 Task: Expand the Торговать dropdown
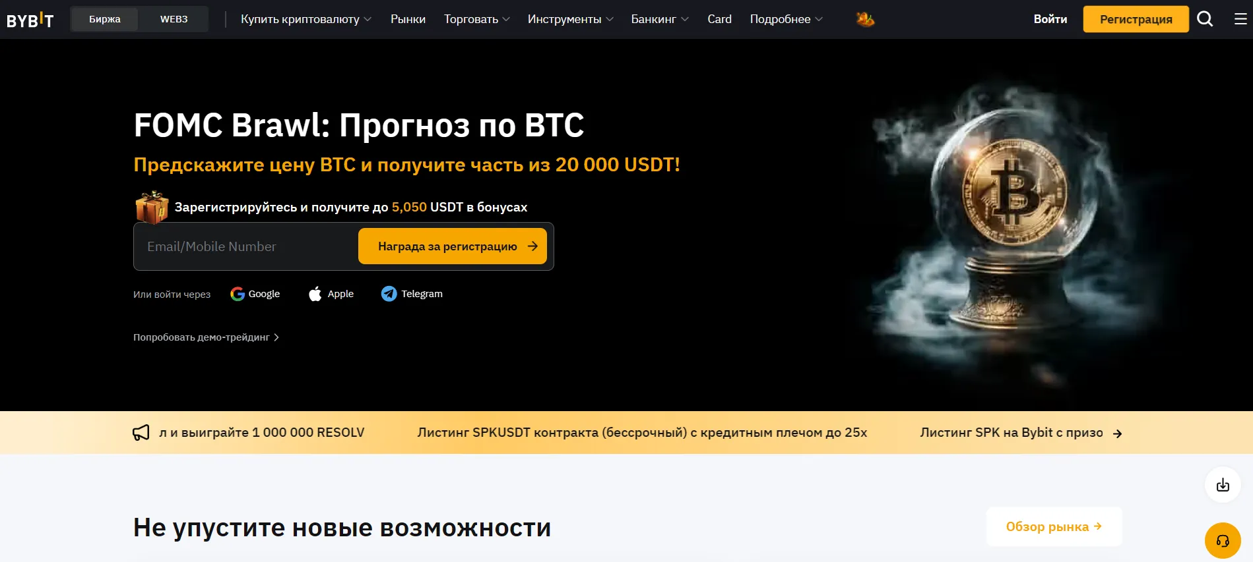[x=477, y=19]
